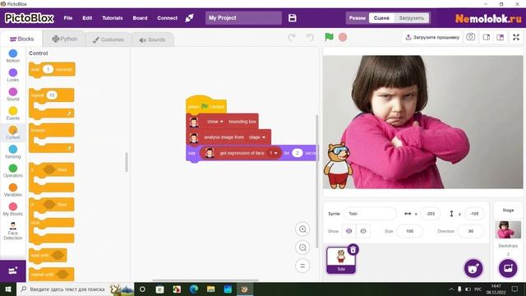Open the Tutorials menu
This screenshot has width=526, height=296.
(113, 18)
